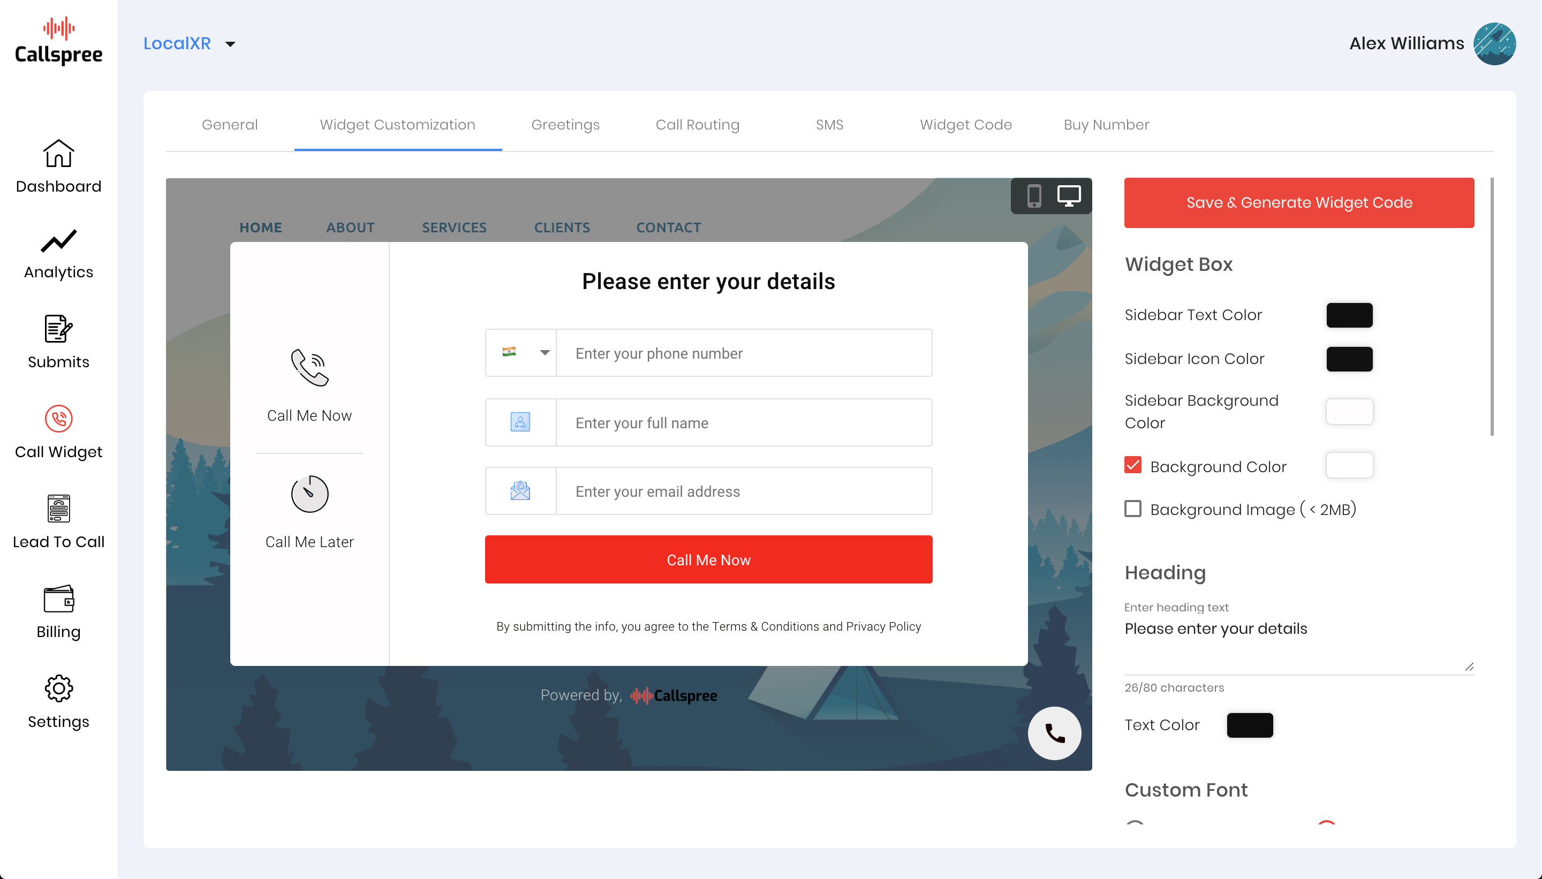Click CONTACT in the preview navigation
1542x879 pixels.
668,227
